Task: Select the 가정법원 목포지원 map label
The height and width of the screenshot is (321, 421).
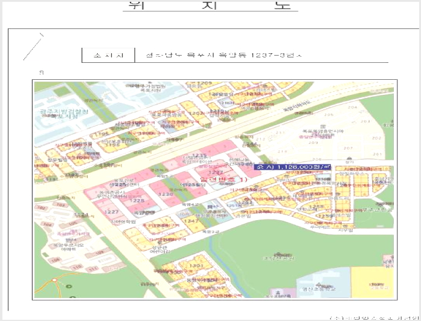Action: (x=147, y=88)
